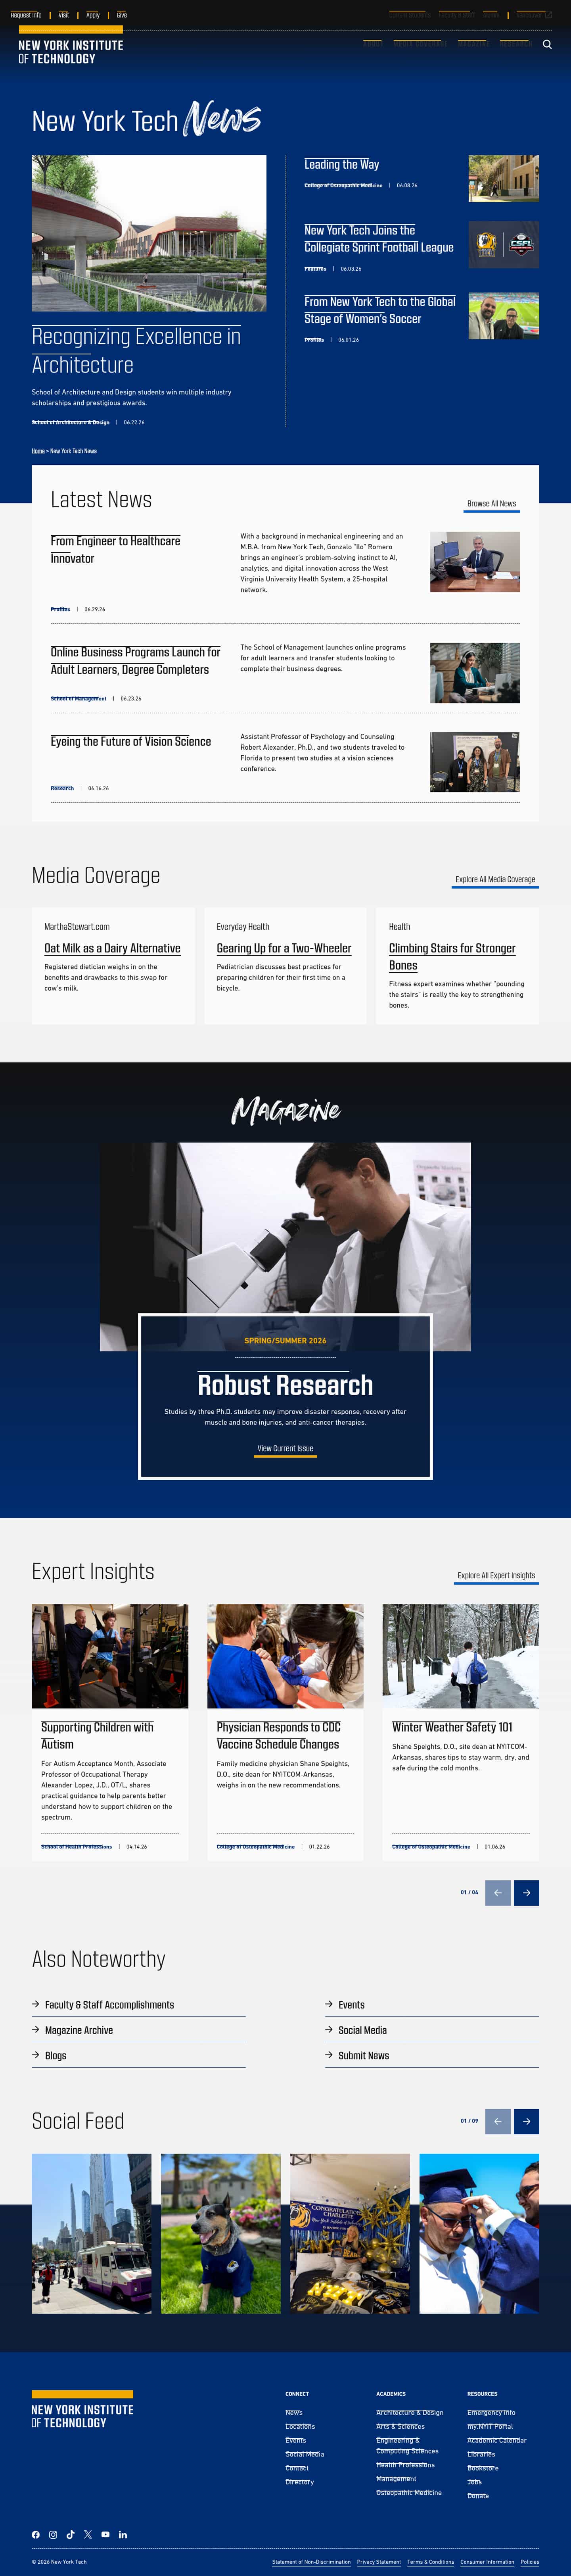Open New York Tech Joins Collegiate Sprint Football article
The width and height of the screenshot is (571, 2576).
point(379,238)
